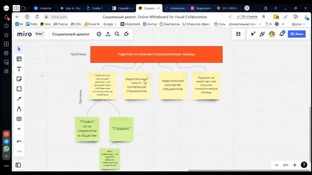Toggle collaborators' cursors icon
The image size is (312, 175).
(253, 34)
